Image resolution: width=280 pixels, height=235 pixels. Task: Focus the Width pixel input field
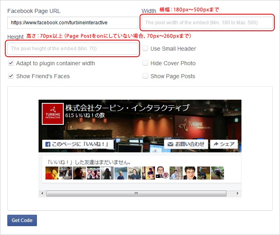[207, 23]
